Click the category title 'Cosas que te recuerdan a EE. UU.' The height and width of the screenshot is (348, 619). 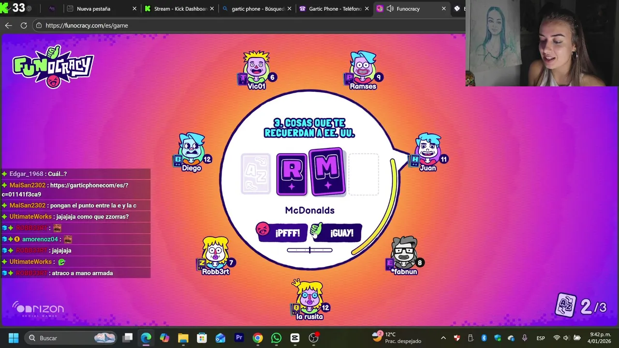(309, 128)
